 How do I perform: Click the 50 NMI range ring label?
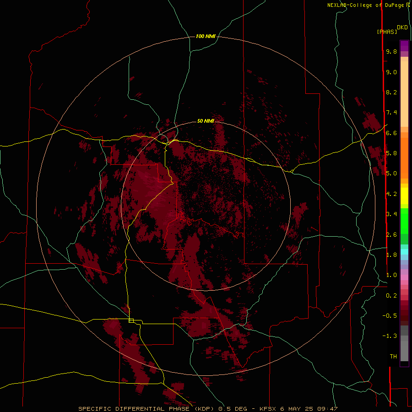tap(206, 121)
